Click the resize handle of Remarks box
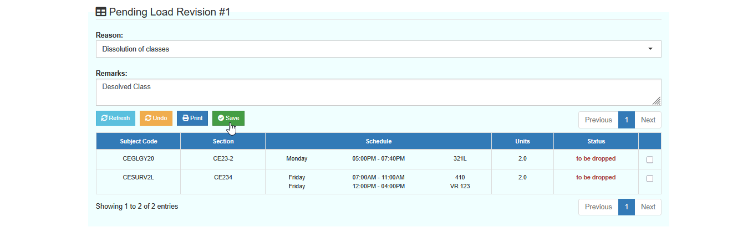This screenshot has width=753, height=232. [656, 100]
